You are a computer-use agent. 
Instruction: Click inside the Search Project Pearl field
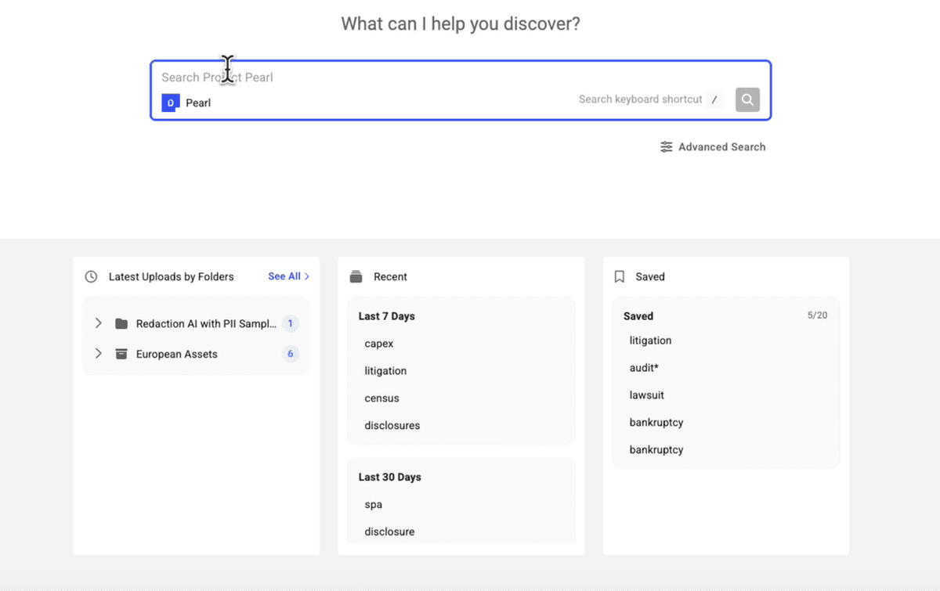352,77
